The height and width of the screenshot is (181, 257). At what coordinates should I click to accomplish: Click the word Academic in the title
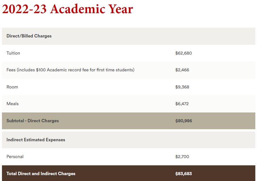point(78,9)
